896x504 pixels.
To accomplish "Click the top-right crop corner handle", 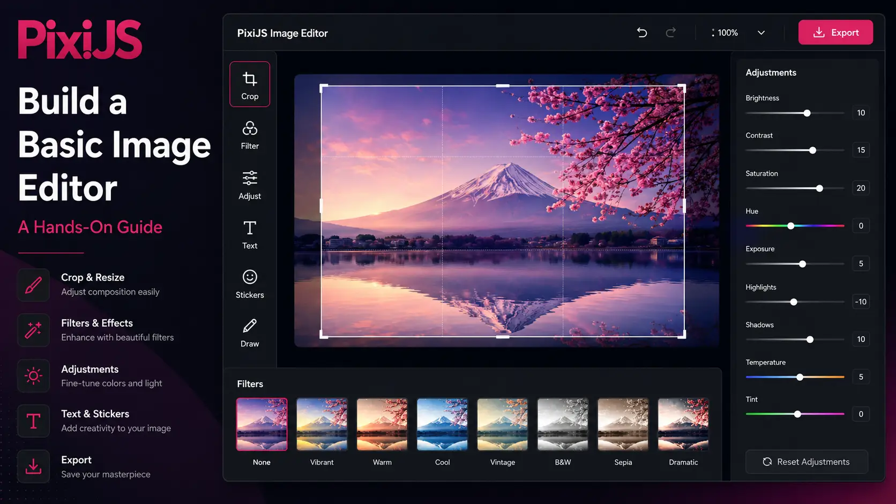I will tap(682, 87).
